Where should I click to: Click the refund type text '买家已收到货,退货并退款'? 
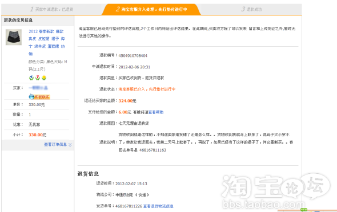point(141,78)
